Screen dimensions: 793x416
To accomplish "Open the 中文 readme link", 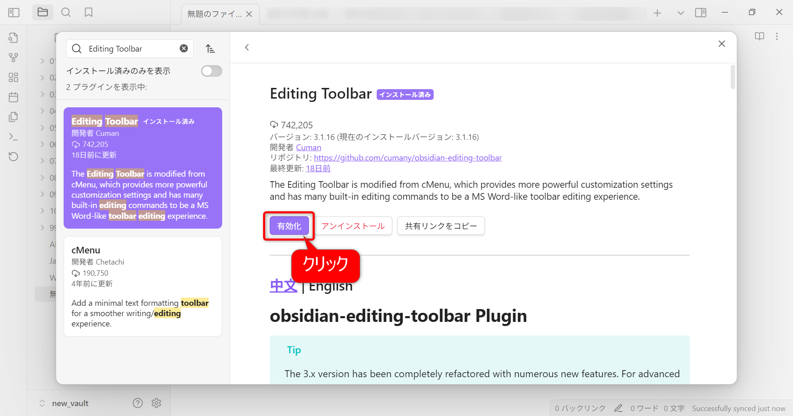I will point(283,286).
